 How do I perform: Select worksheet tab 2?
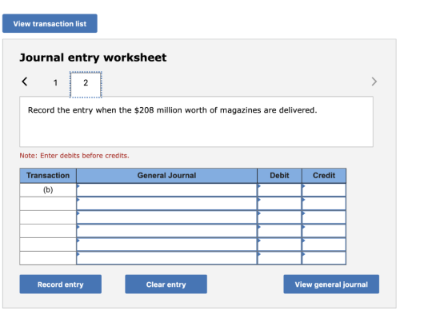[86, 85]
